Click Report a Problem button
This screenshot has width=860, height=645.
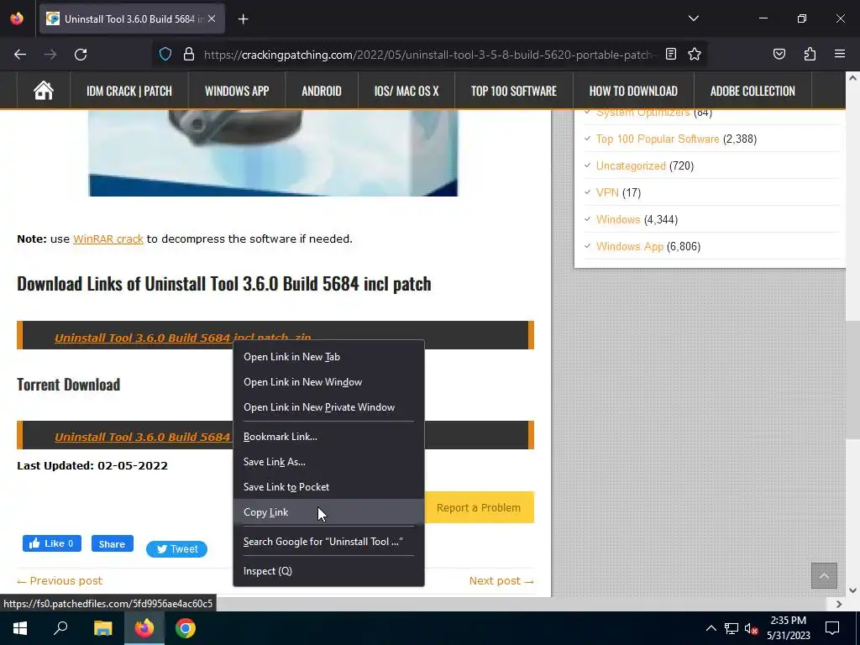pyautogui.click(x=478, y=508)
